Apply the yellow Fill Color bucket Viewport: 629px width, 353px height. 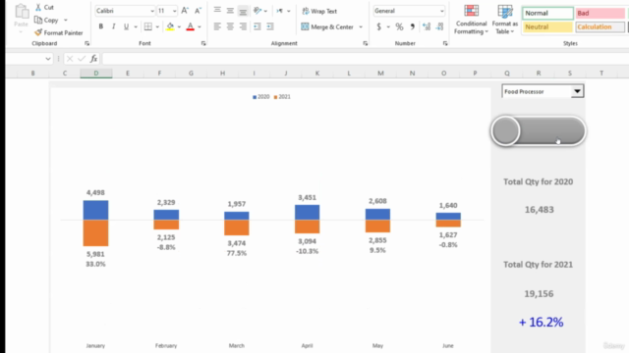coord(170,26)
